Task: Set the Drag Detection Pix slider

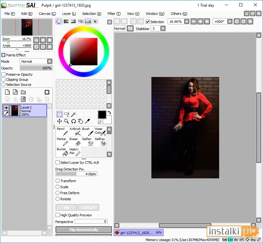Action: [76, 174]
